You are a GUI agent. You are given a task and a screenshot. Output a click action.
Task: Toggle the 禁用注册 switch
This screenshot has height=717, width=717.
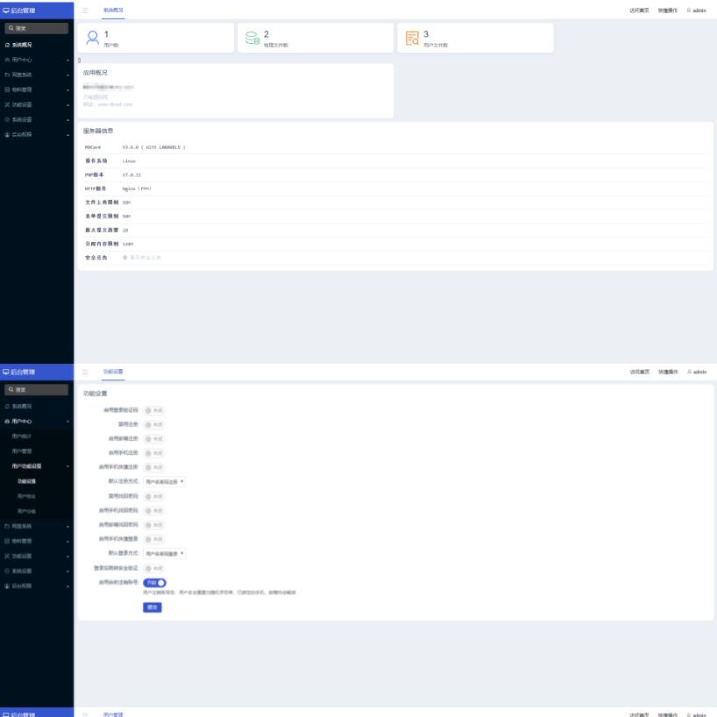click(153, 424)
